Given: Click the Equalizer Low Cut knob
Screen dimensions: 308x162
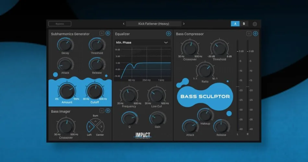Looking at the screenshot, I should (157, 95).
